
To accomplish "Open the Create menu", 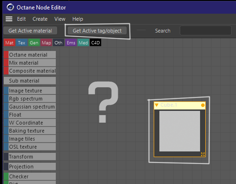I will pos(40,19).
